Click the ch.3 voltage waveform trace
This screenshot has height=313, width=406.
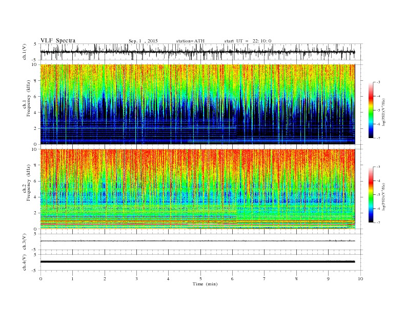[198, 241]
